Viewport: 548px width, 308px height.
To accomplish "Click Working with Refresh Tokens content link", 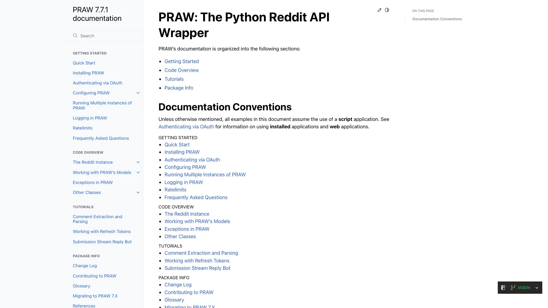I will point(197,261).
